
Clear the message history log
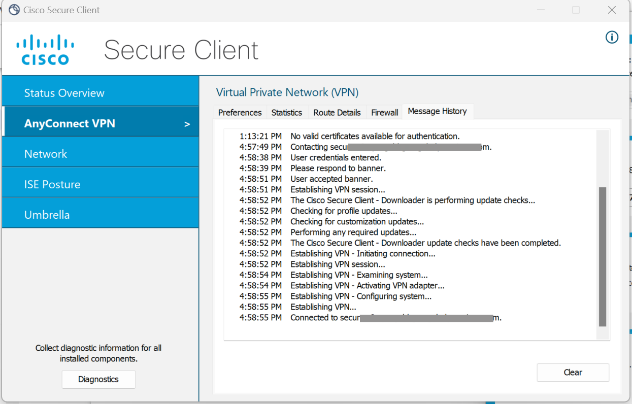pos(573,373)
